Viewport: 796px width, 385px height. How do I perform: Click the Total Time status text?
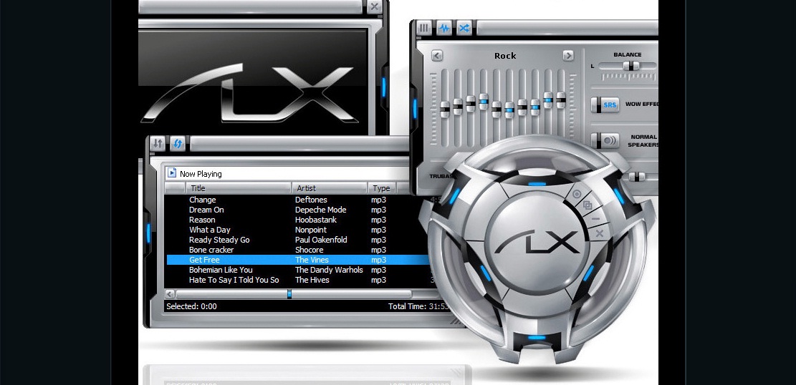419,306
